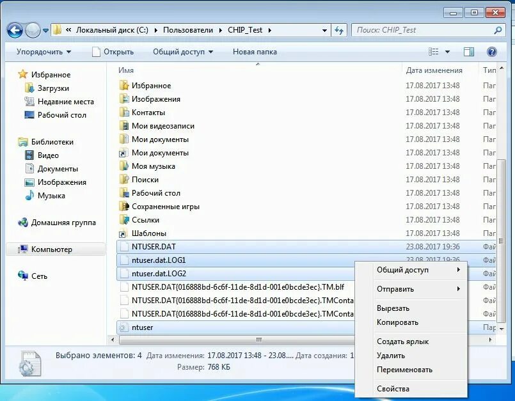Open 'Недавние места' in navigation pane
The width and height of the screenshot is (515, 401).
coord(59,102)
